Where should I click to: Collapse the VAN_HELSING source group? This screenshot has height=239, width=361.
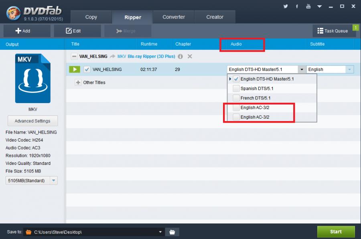(x=74, y=57)
